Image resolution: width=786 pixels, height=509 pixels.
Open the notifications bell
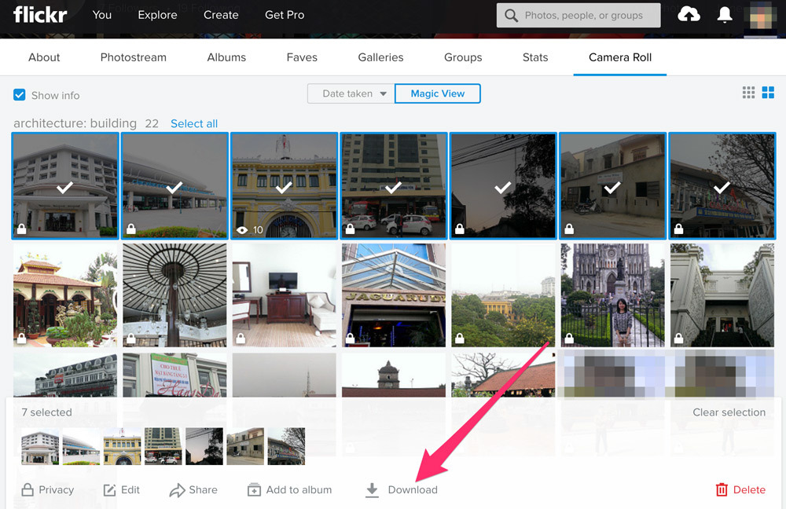tap(725, 15)
